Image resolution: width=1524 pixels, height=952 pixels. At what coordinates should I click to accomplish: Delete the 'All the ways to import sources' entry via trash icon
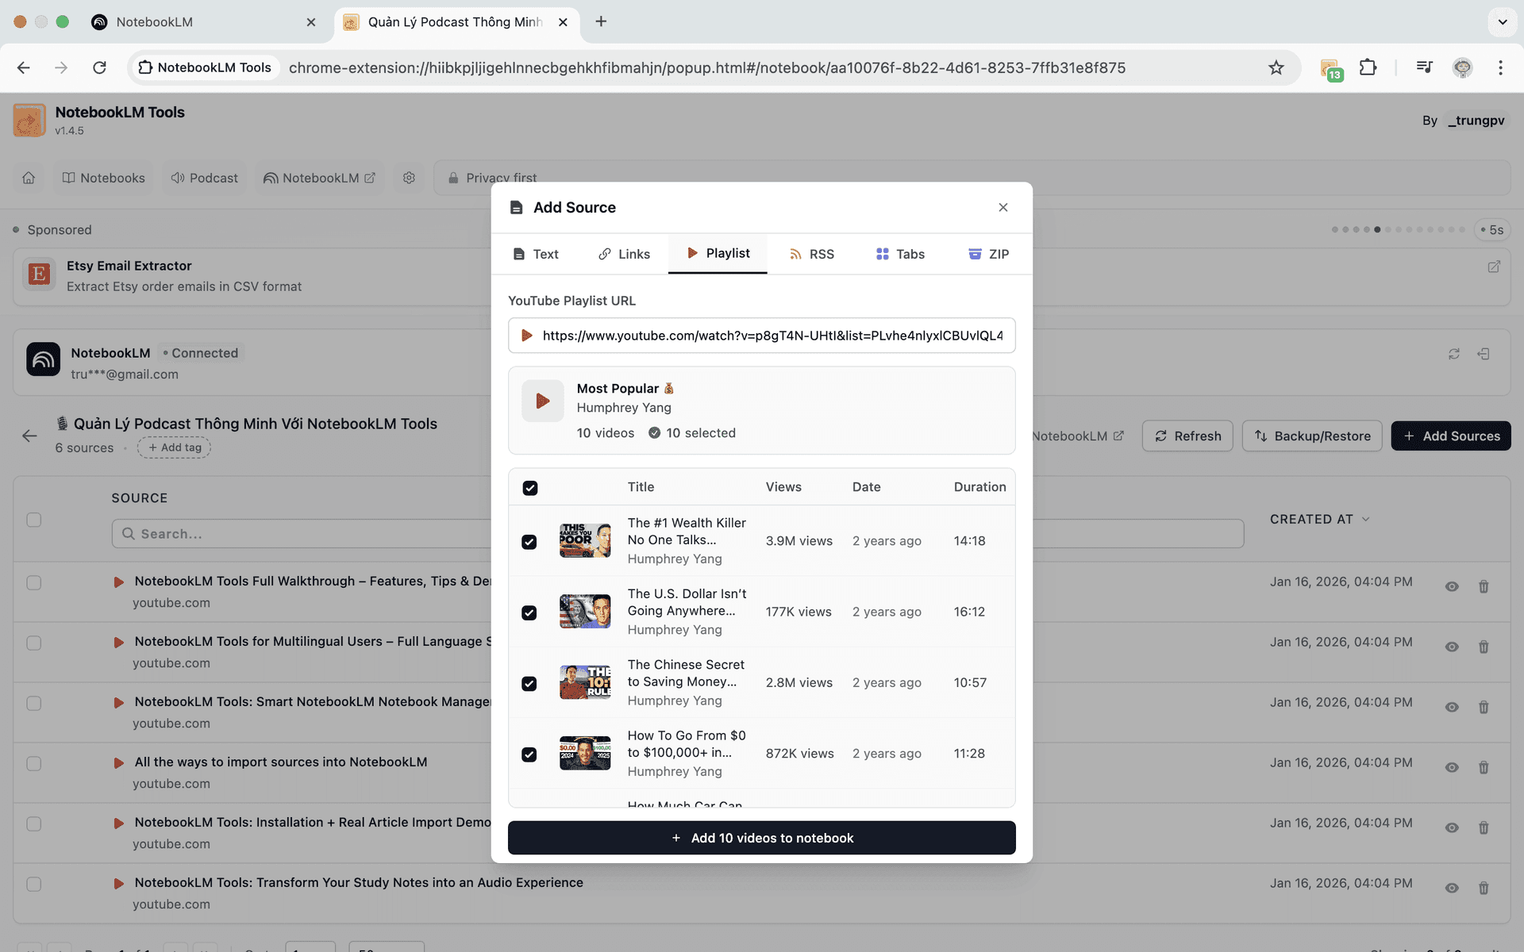click(x=1483, y=767)
